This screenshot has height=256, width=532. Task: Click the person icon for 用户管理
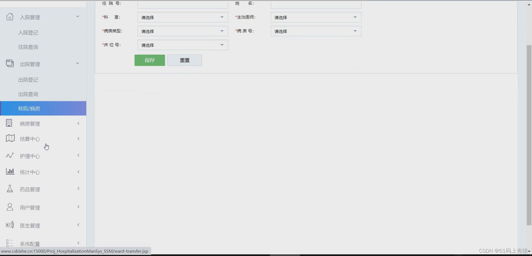click(10, 207)
